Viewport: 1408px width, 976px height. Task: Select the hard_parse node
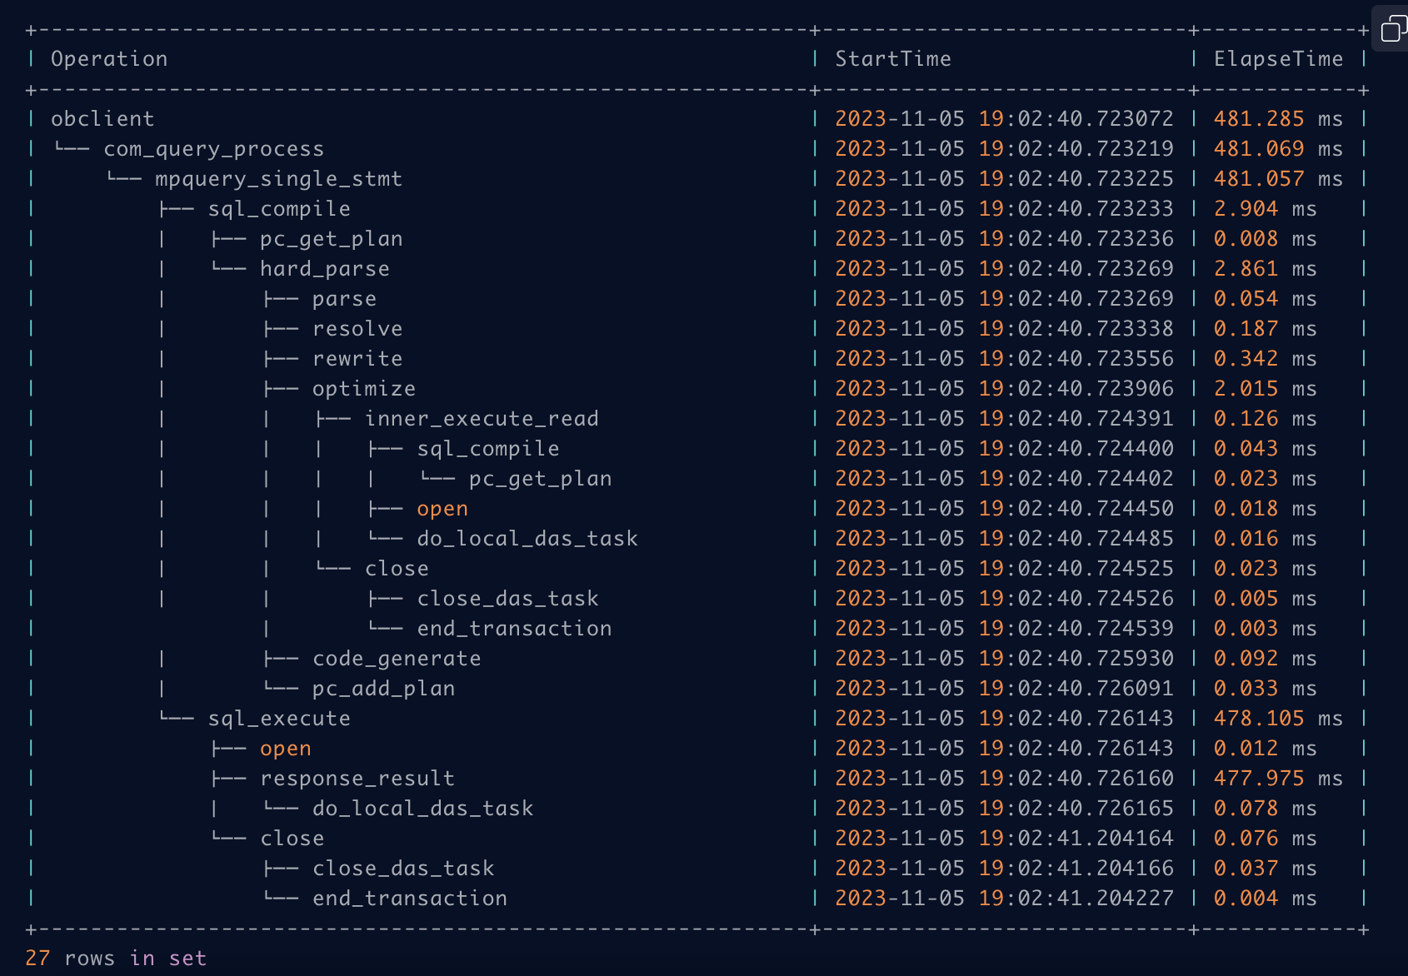[x=324, y=269]
